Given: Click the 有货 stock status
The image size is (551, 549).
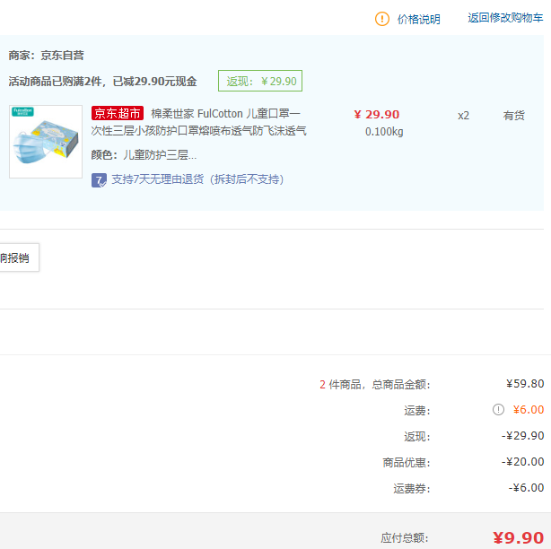Looking at the screenshot, I should pos(513,115).
